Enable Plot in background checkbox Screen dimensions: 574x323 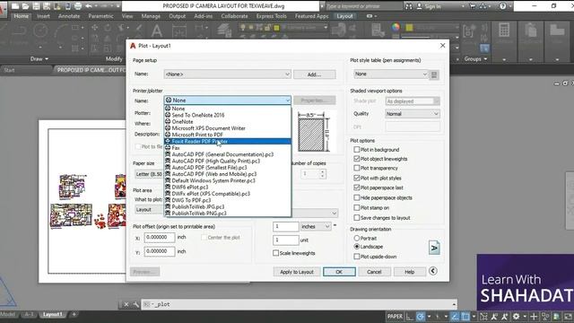pyautogui.click(x=357, y=150)
